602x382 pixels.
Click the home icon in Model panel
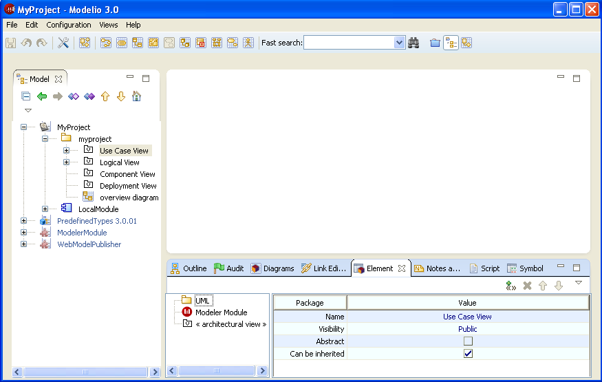(137, 96)
